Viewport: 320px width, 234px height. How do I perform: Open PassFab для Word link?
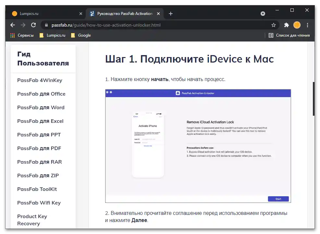tap(41, 108)
